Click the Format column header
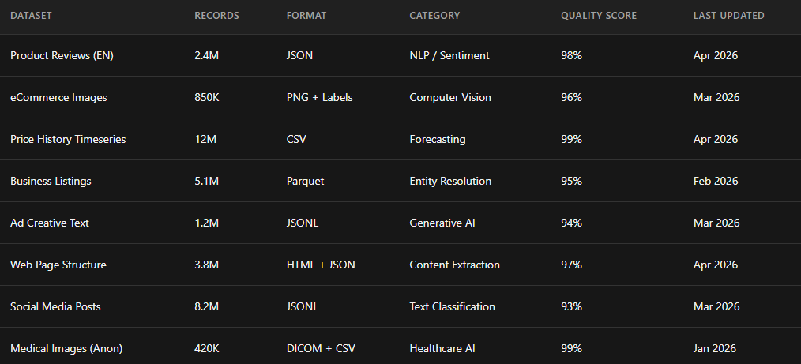This screenshot has height=364, width=801. tap(306, 16)
